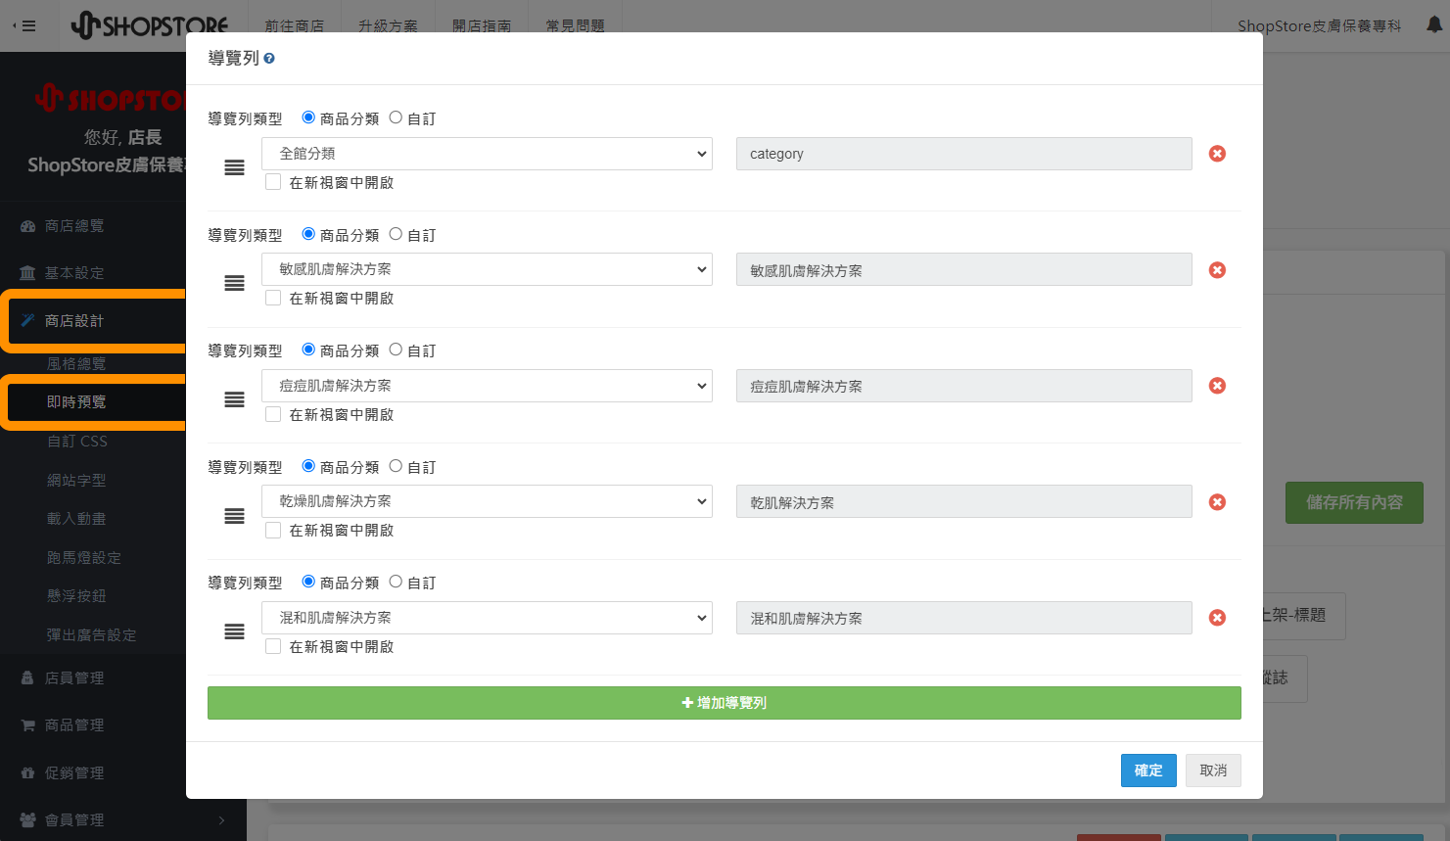The image size is (1450, 841).
Task: Open the 混和肌膚解決方案 category dropdown
Action: 487,618
